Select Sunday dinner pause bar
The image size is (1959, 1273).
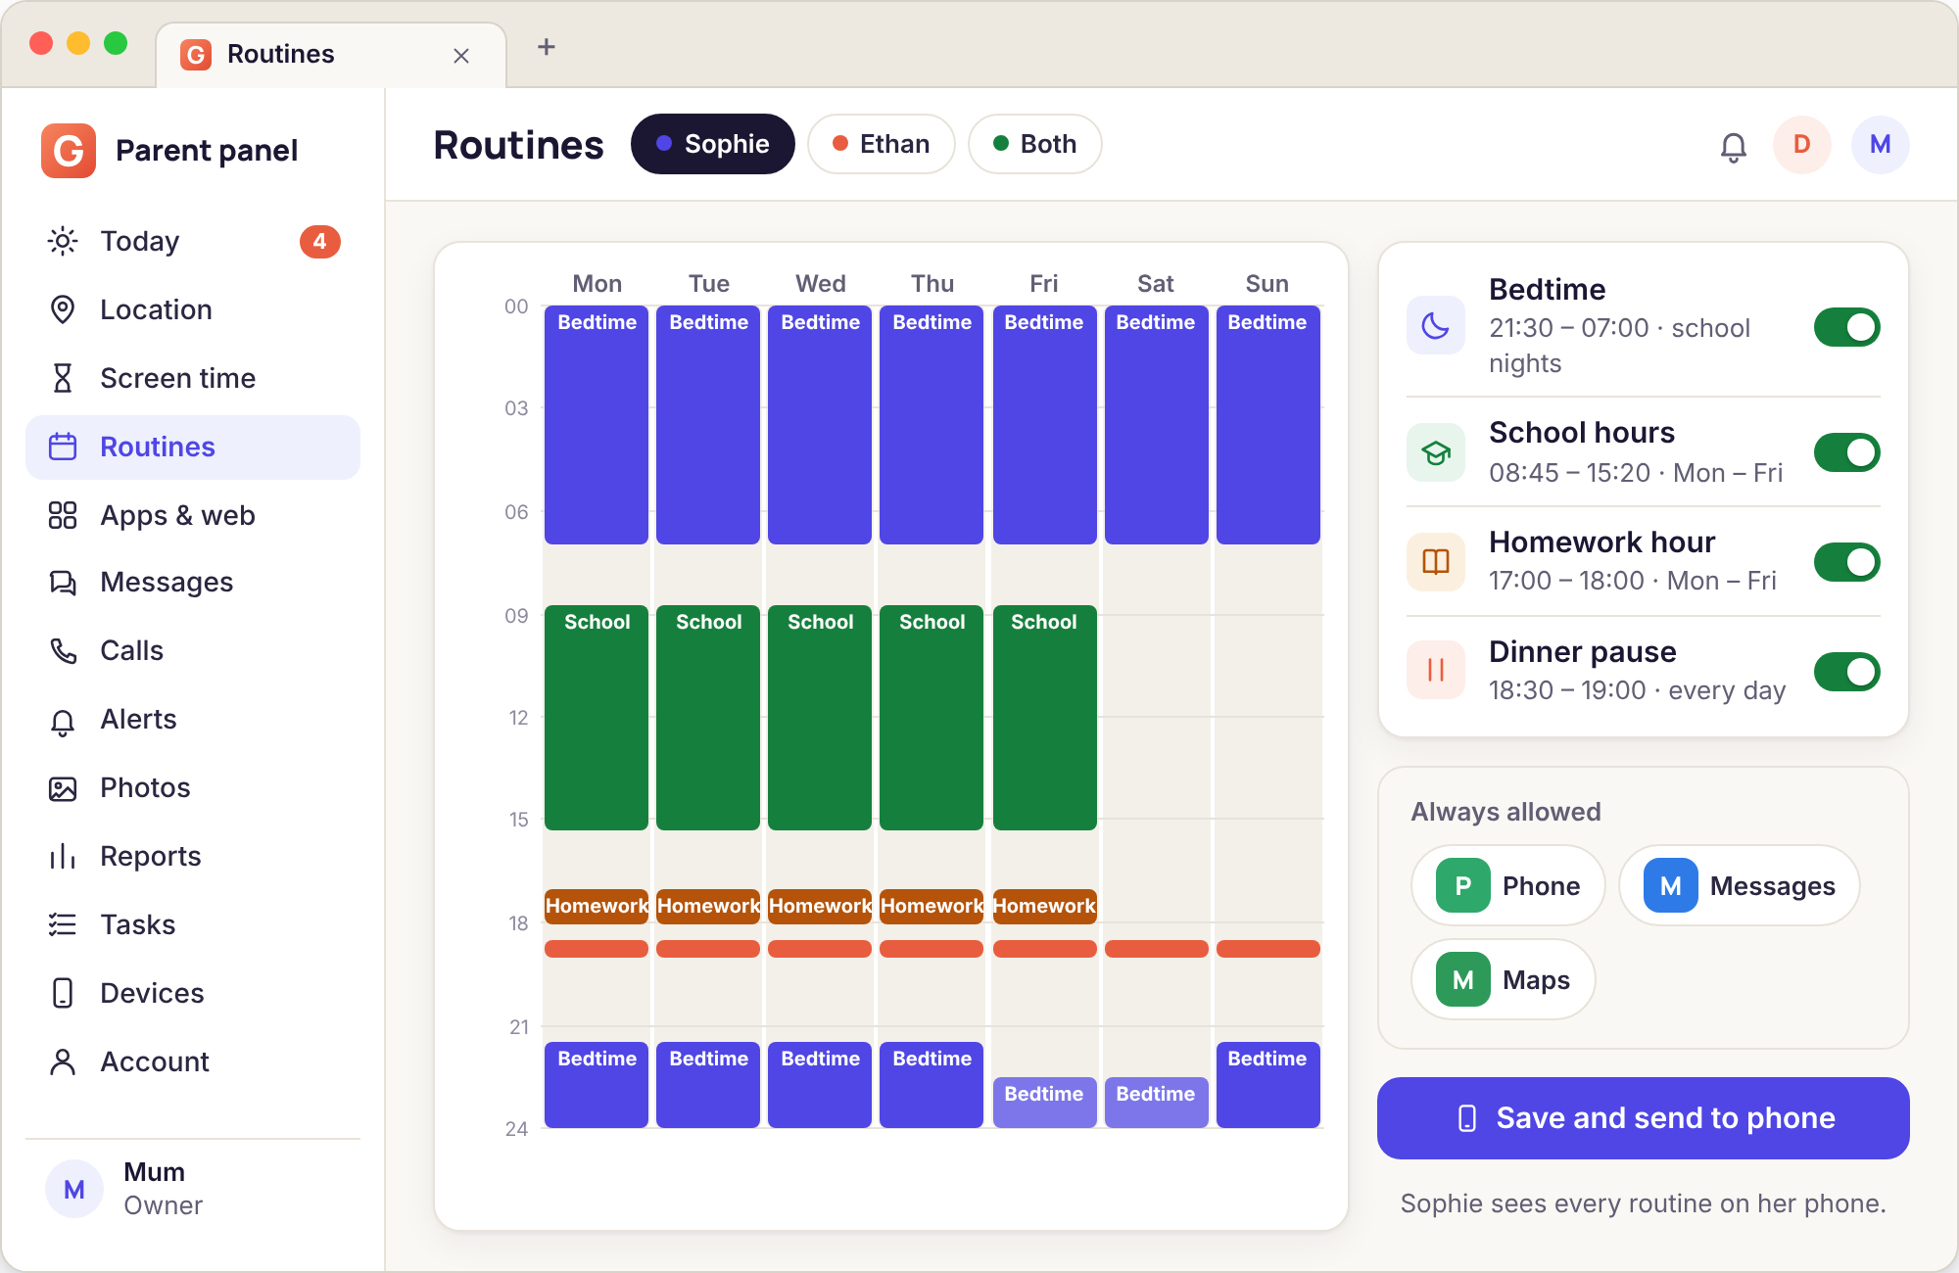[1268, 949]
